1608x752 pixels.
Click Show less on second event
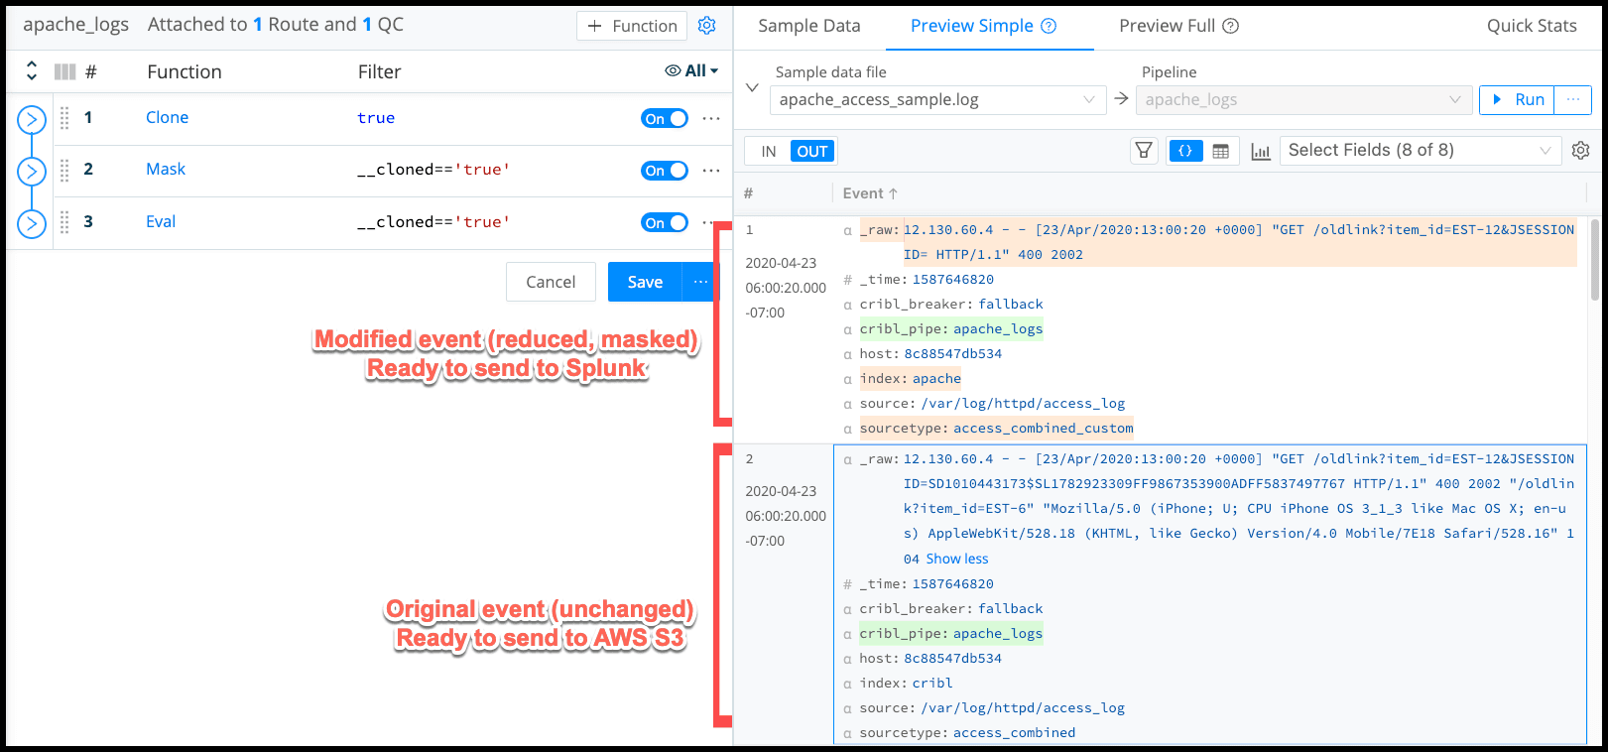(956, 559)
